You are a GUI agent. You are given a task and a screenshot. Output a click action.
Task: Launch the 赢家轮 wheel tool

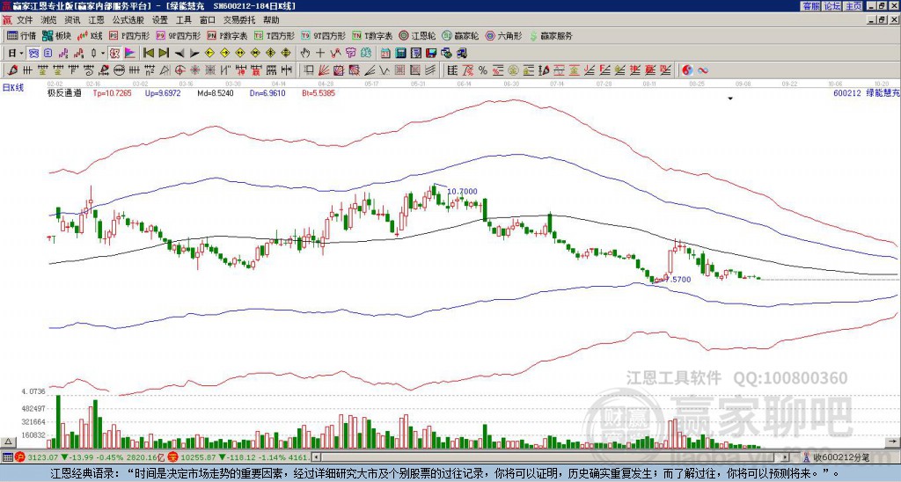click(x=460, y=35)
